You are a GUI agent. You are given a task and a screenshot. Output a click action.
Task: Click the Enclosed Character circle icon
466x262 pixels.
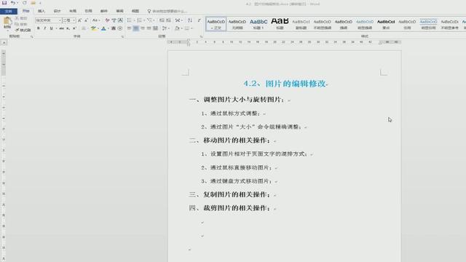[120, 28]
